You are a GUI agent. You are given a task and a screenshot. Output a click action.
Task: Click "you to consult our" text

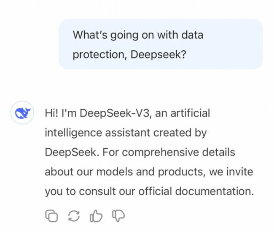(x=90, y=191)
